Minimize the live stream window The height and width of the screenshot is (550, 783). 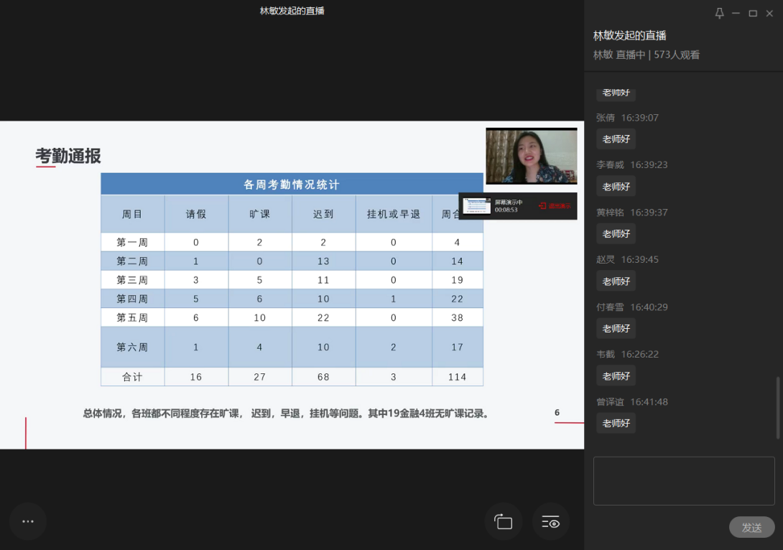[736, 14]
